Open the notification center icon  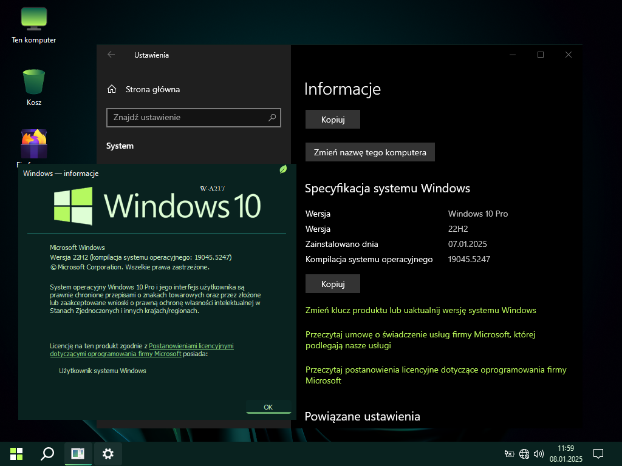click(598, 453)
